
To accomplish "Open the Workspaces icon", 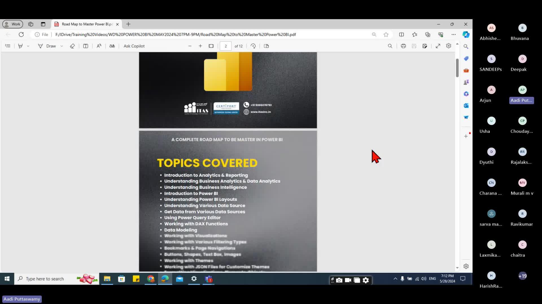I will [x=31, y=24].
